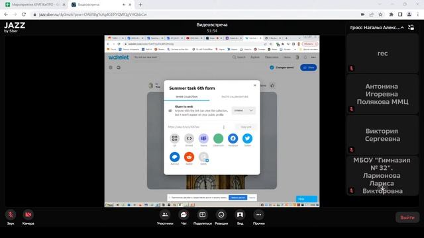Select the Share Collection tab in dialog
Viewport: 424px width, 238px height.
tap(187, 97)
